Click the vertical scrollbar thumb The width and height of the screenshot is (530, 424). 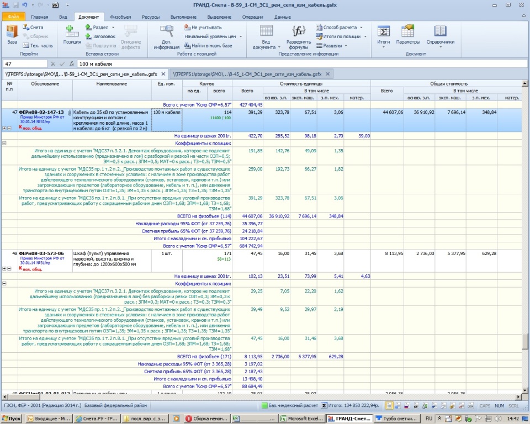(525, 341)
